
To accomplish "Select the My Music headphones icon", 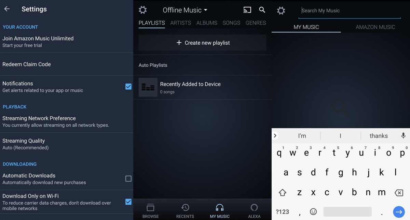I will pyautogui.click(x=220, y=207).
